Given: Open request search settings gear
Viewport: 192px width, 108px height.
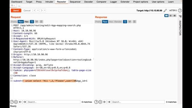Looking at the screenshot, I should pyautogui.click(x=16, y=102).
